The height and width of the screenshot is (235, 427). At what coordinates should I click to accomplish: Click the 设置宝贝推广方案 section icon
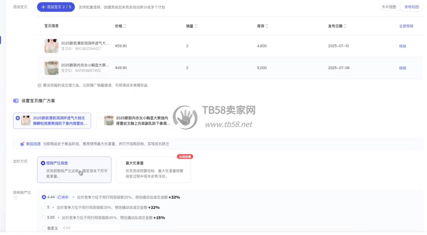coord(16,101)
